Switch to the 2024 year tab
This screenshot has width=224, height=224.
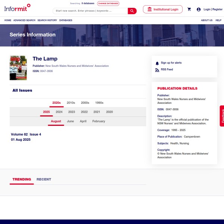(x=59, y=112)
